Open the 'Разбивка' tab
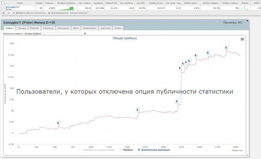This screenshot has width=261, height=159. click(x=34, y=28)
